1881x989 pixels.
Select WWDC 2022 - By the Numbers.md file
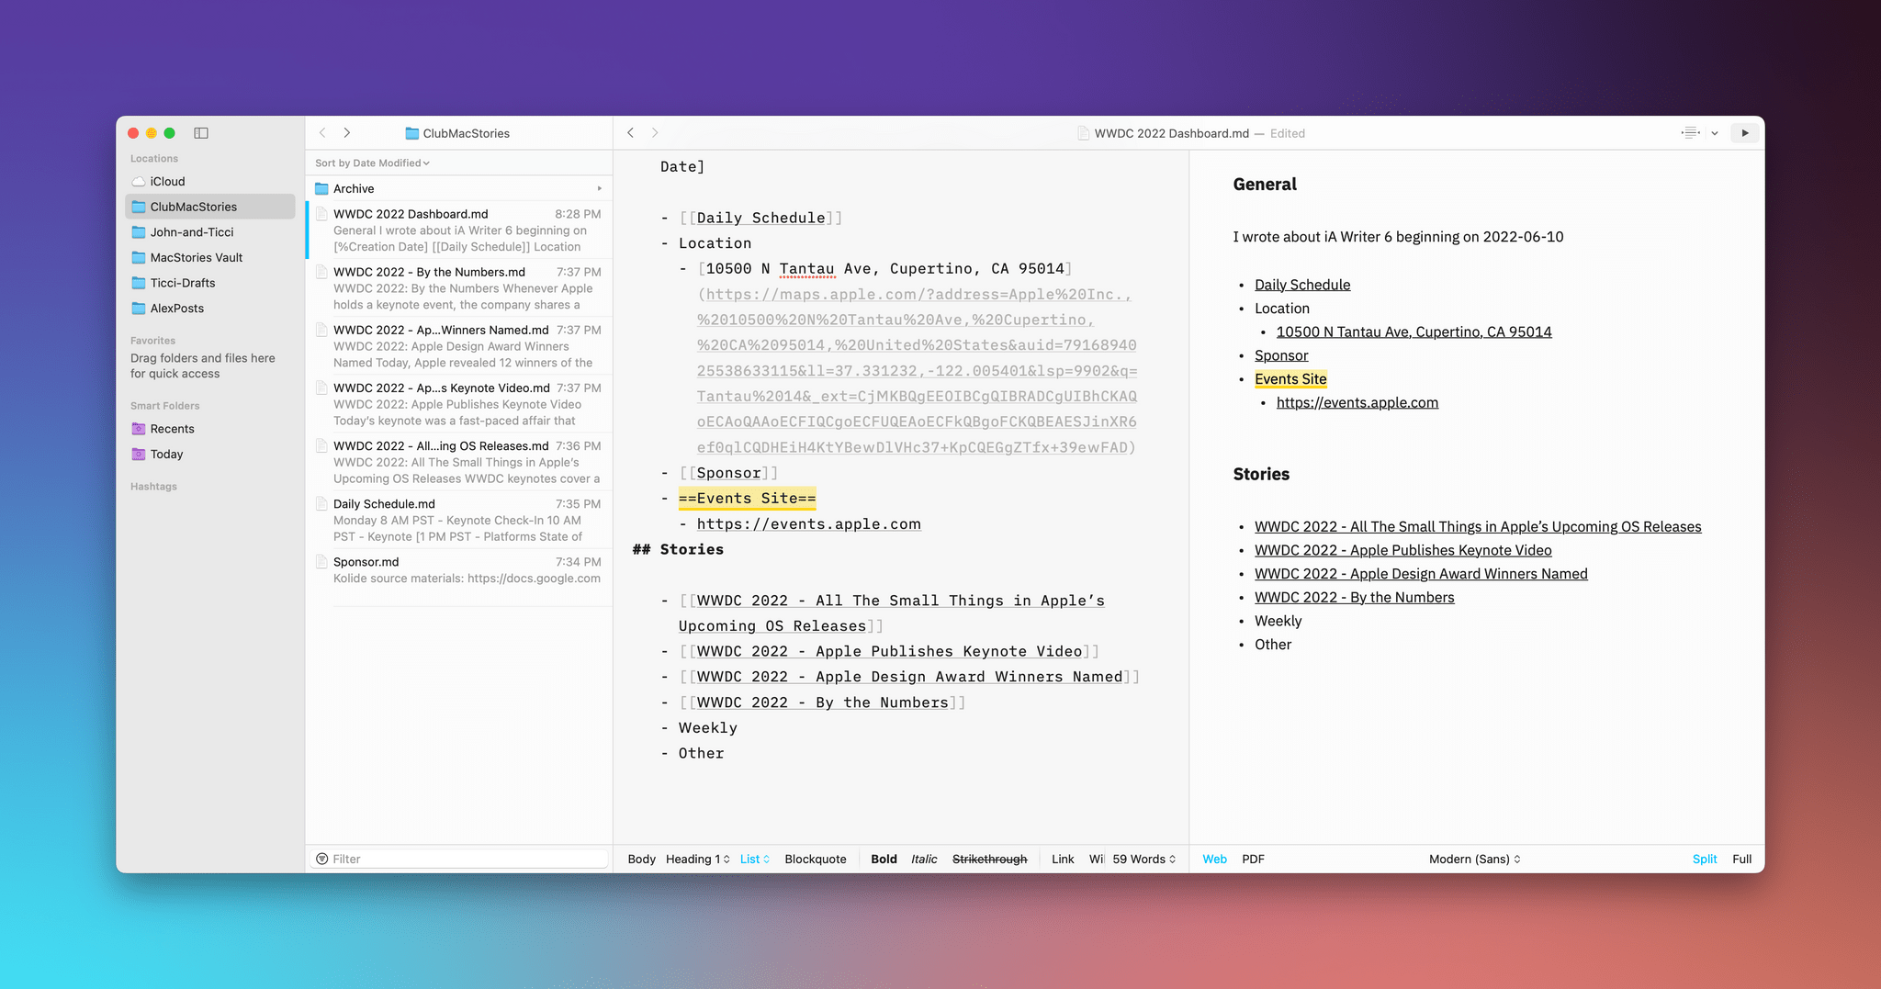pos(458,287)
